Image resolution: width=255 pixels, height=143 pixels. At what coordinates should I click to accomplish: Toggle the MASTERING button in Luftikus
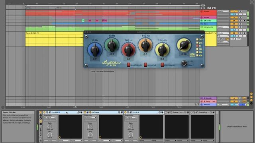128,65
